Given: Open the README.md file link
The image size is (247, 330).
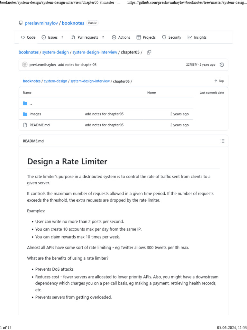Looking at the screenshot, I should pyautogui.click(x=40, y=125).
